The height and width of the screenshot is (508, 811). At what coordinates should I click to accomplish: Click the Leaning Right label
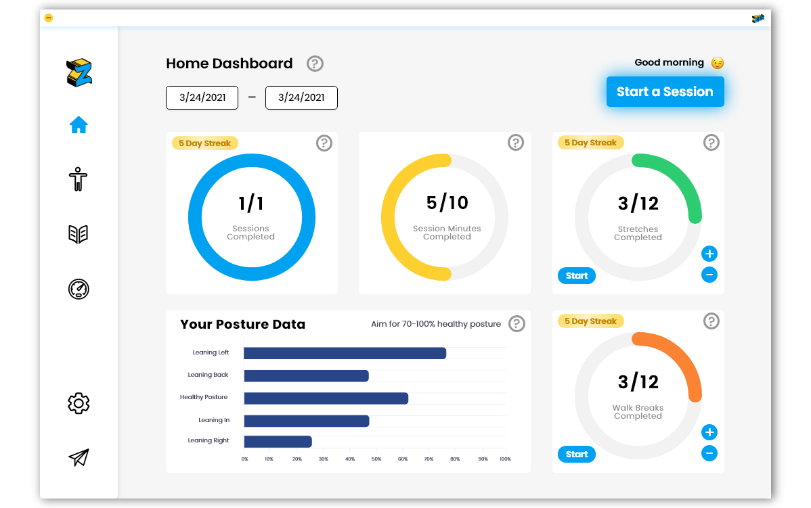pyautogui.click(x=208, y=440)
